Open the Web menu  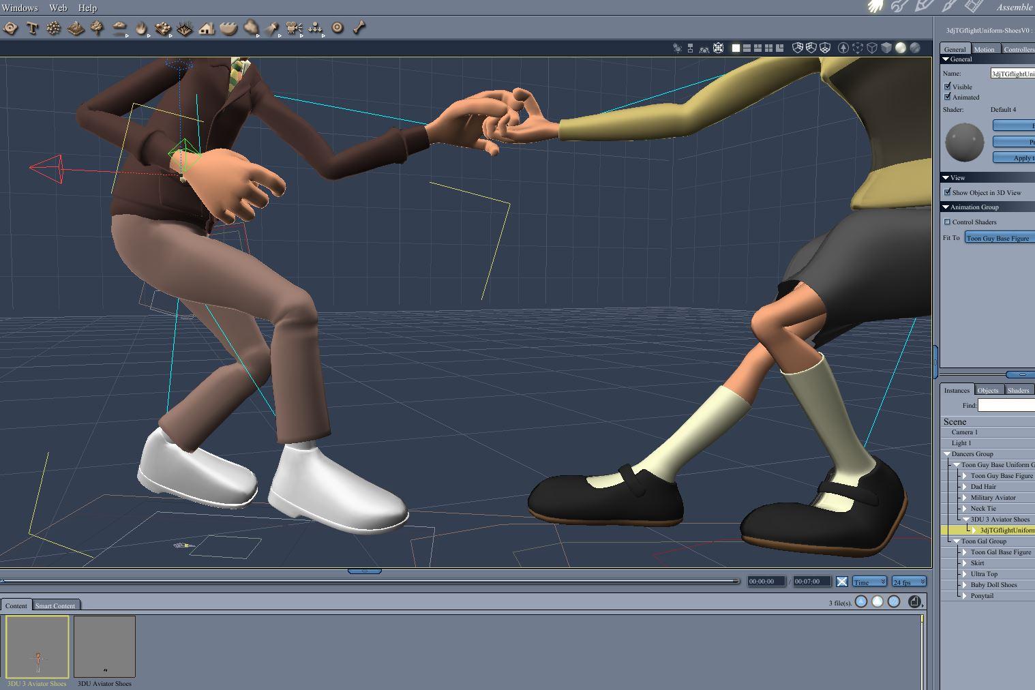coord(59,7)
